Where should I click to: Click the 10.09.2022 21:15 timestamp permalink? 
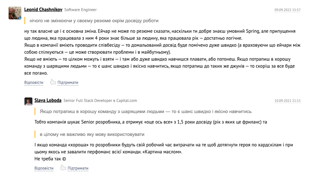(x=287, y=101)
